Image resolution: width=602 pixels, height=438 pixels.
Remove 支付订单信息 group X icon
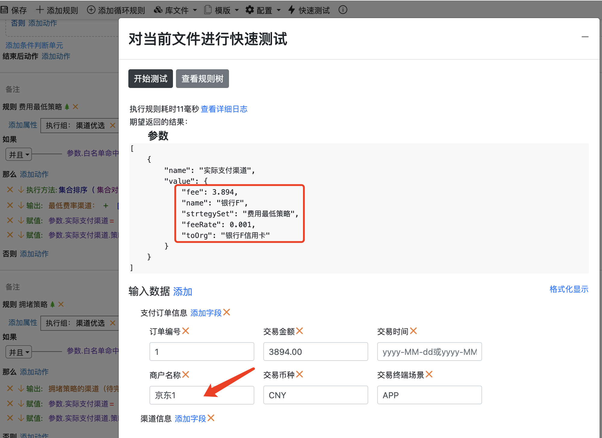227,312
